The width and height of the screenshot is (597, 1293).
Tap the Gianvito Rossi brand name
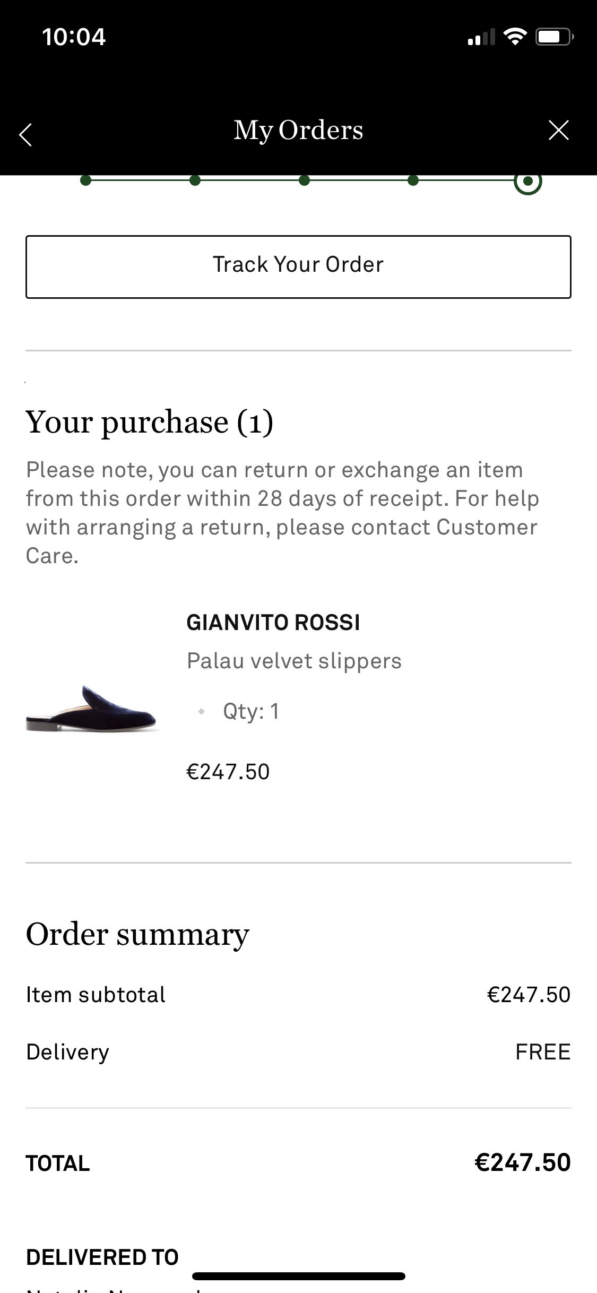tap(273, 623)
